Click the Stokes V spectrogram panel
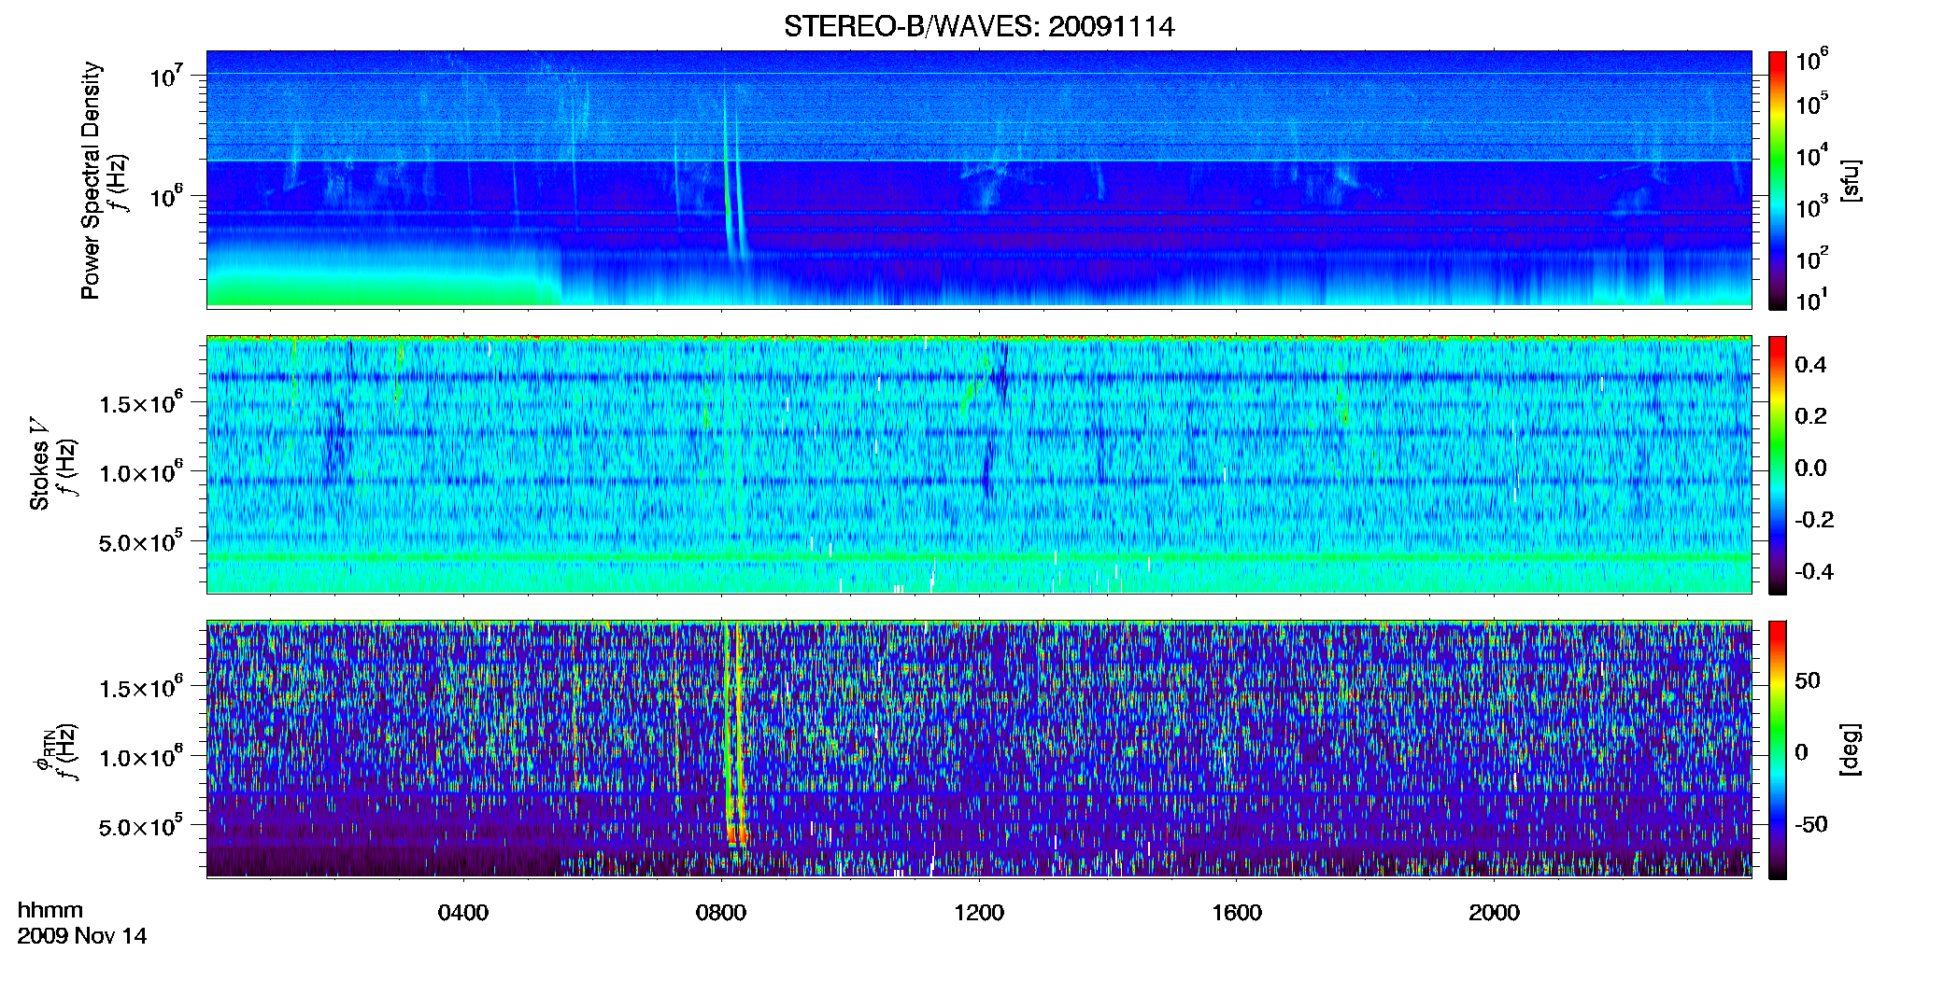Viewport: 1958px width, 1008px height. (x=979, y=465)
